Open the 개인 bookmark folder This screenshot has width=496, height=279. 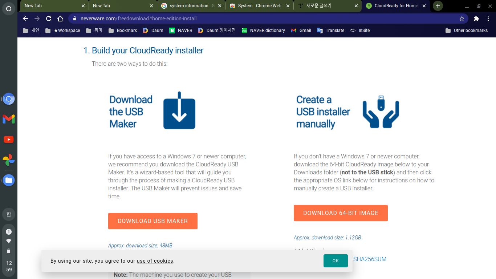31,31
